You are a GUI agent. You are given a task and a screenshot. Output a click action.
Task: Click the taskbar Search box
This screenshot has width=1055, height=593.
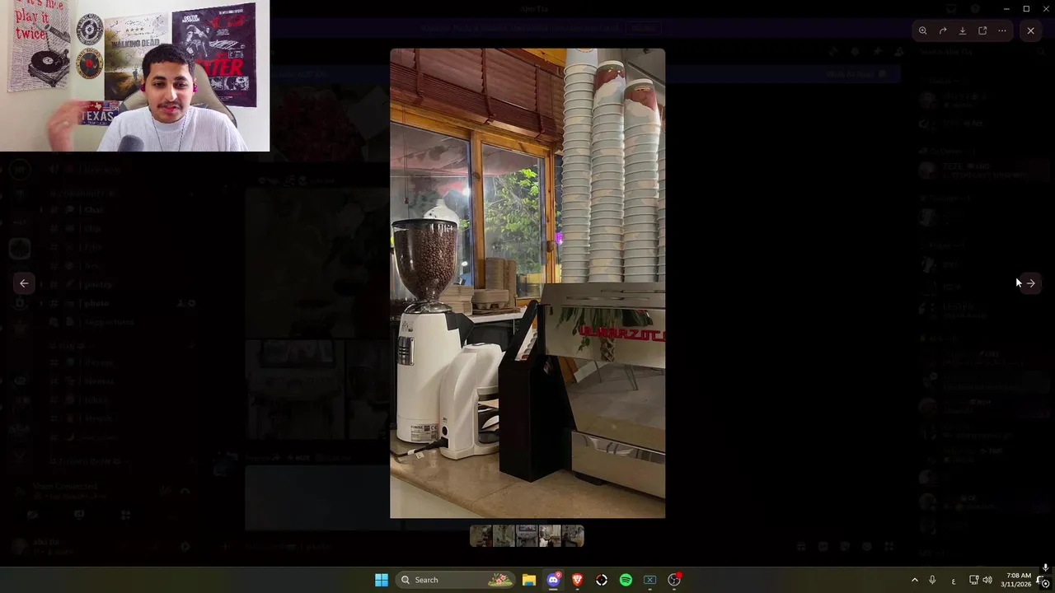point(455,580)
